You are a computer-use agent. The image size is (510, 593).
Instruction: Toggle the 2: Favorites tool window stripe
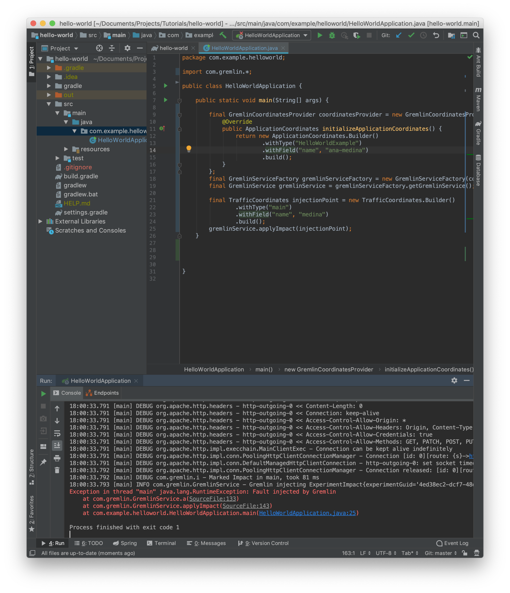point(31,514)
